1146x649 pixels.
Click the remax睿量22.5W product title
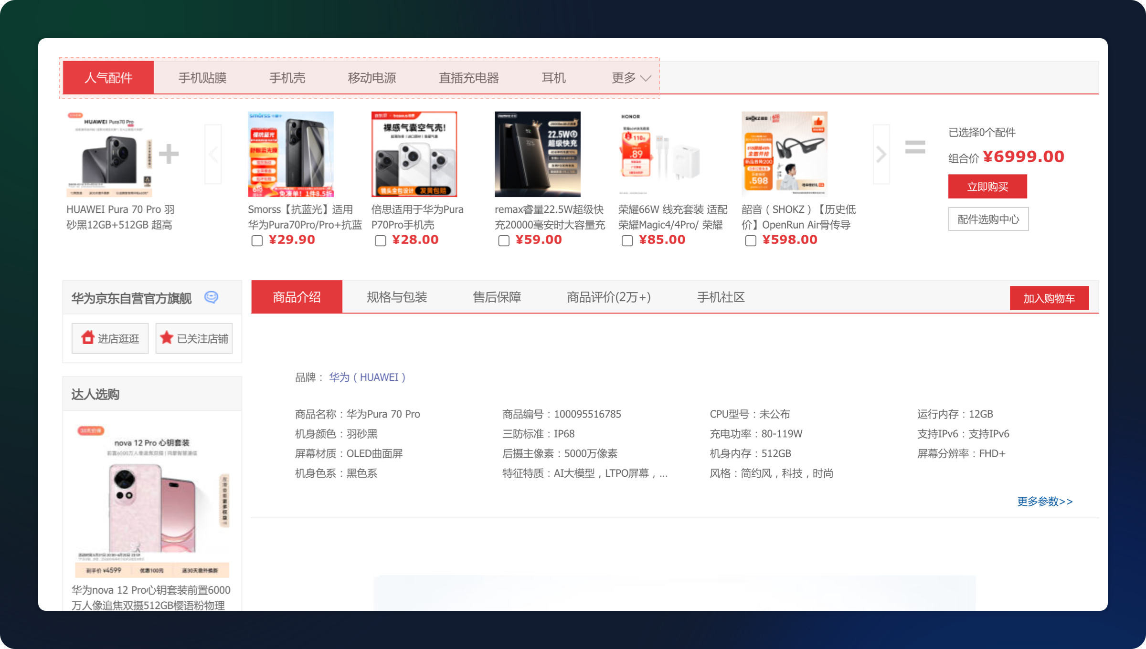[x=550, y=217]
